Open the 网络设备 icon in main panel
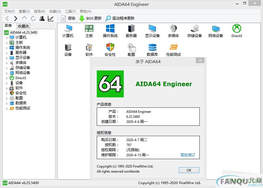Viewport: 263px width, 188px height. point(216,31)
